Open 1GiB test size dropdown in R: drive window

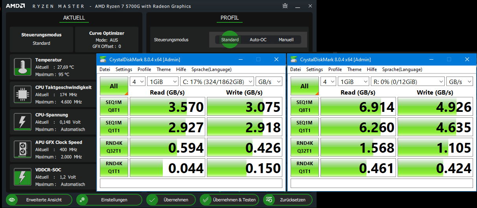(354, 82)
